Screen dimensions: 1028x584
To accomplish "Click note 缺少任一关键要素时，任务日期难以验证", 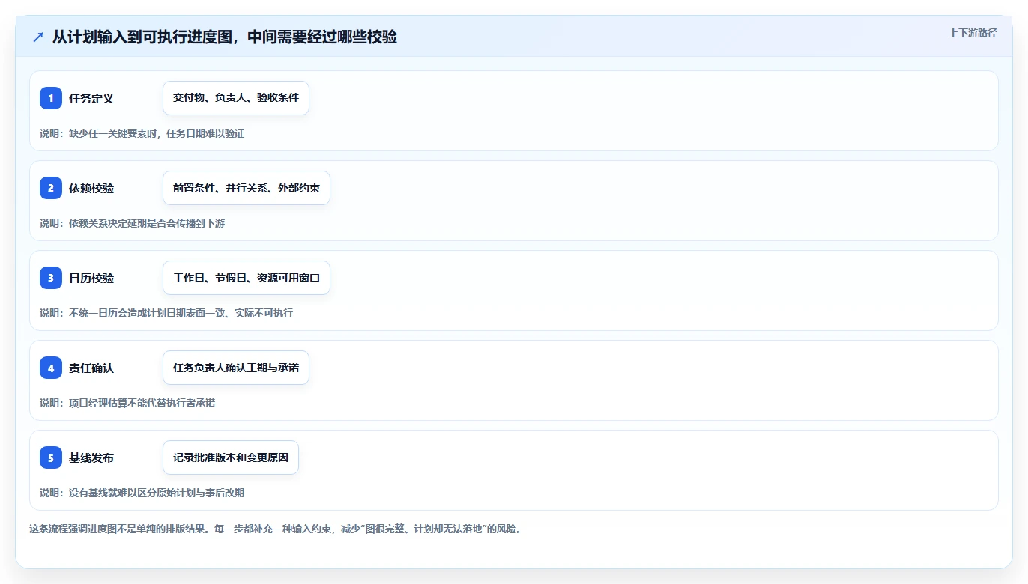I will click(142, 133).
